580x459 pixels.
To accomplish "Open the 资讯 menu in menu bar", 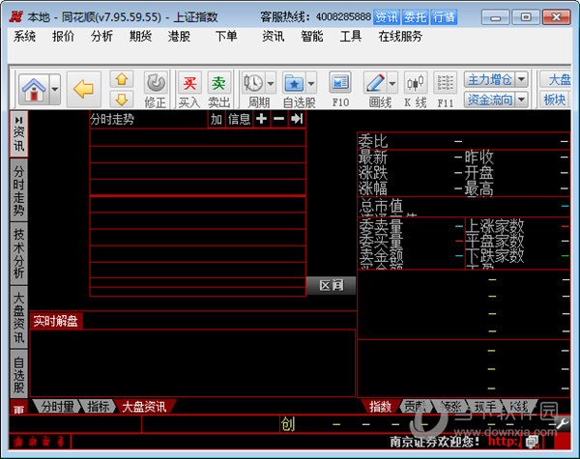I will pyautogui.click(x=274, y=37).
